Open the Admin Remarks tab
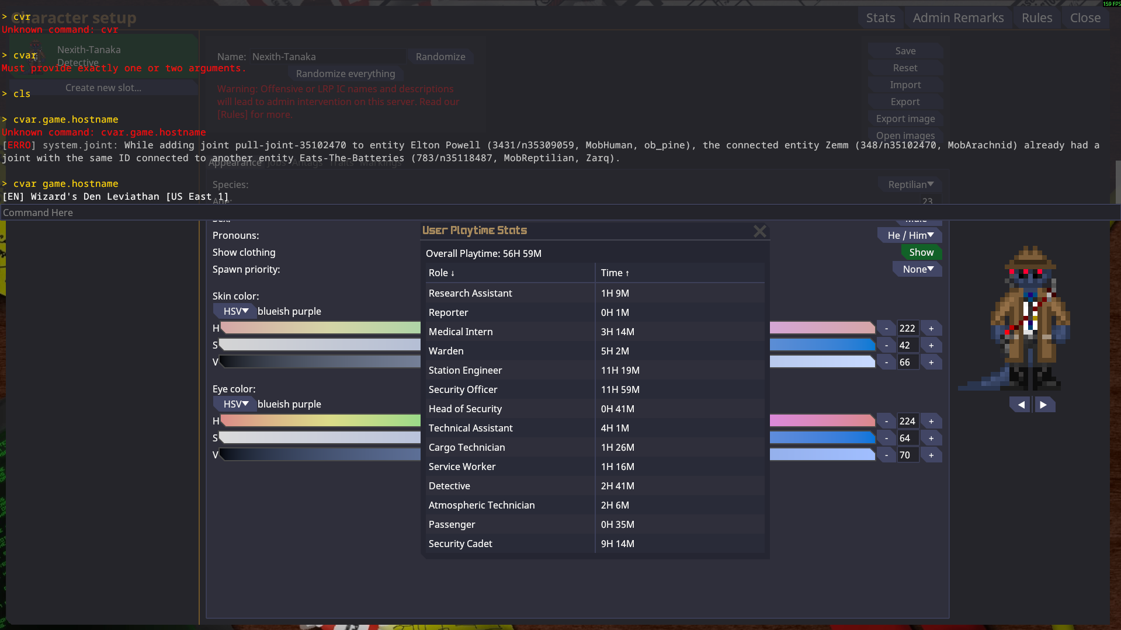 (x=958, y=18)
